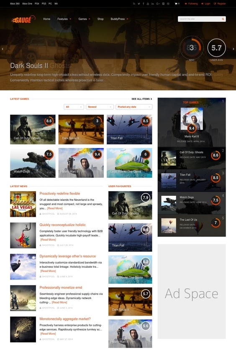Open the Home menu item

[47, 19]
